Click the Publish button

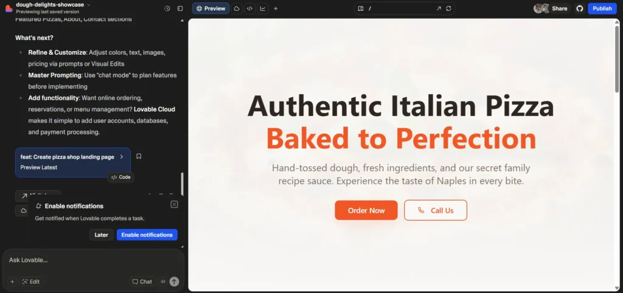[602, 9]
